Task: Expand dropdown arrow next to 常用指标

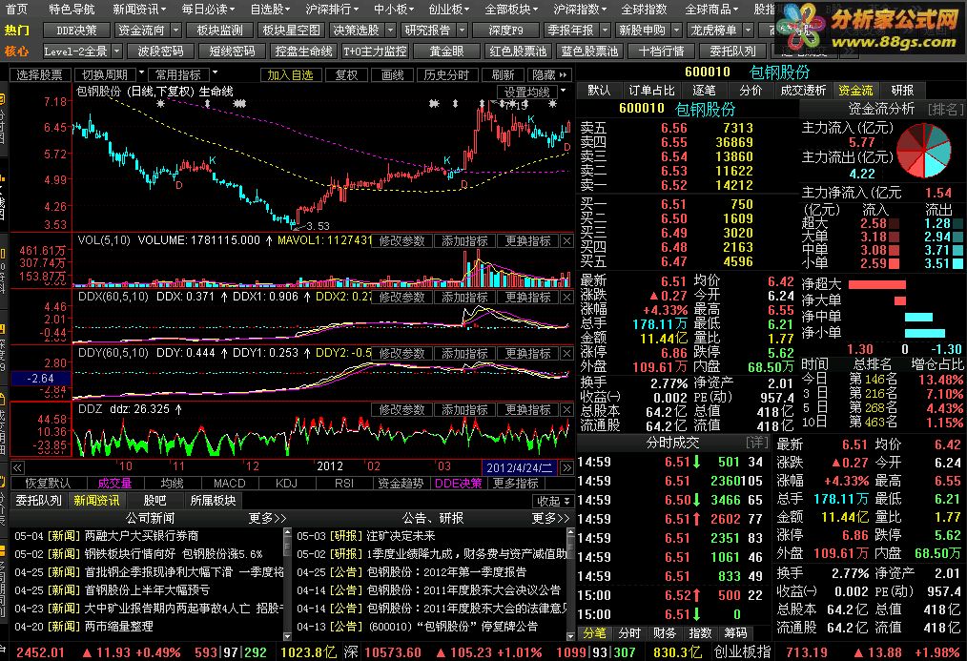Action: coord(215,72)
